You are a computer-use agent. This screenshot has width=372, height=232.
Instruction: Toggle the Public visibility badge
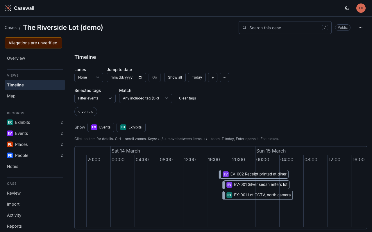343,28
